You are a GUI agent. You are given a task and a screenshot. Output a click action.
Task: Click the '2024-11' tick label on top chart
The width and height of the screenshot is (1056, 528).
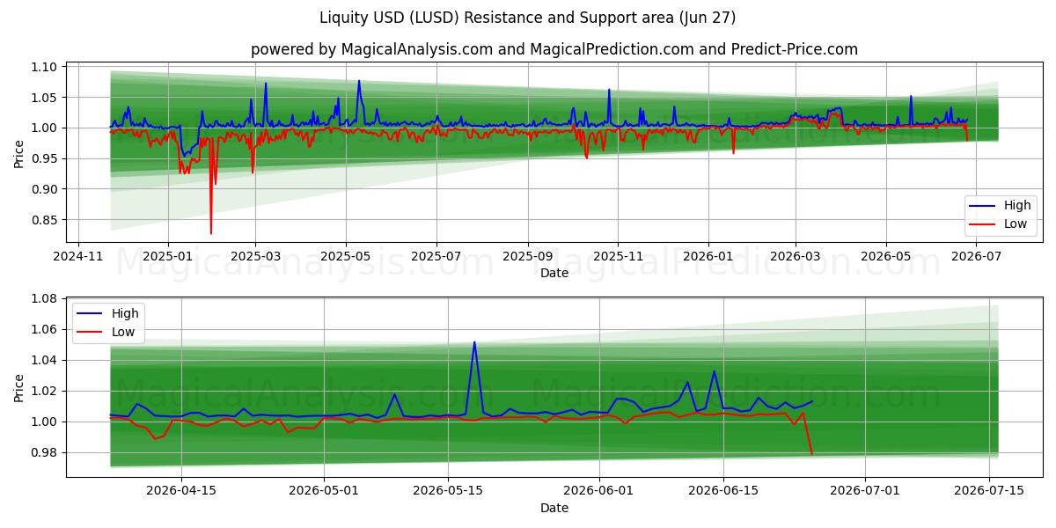(78, 255)
